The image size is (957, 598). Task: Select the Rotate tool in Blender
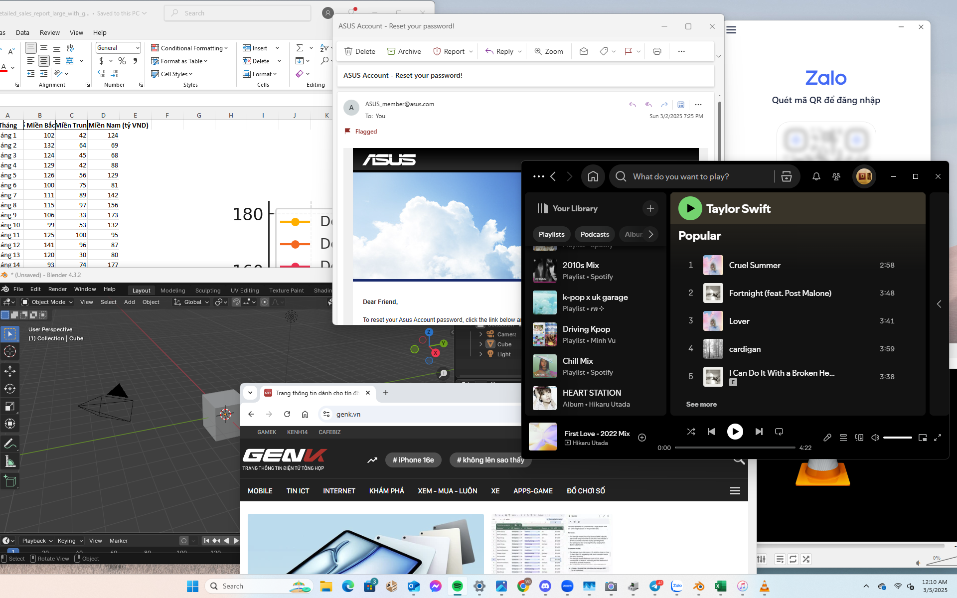coord(10,389)
